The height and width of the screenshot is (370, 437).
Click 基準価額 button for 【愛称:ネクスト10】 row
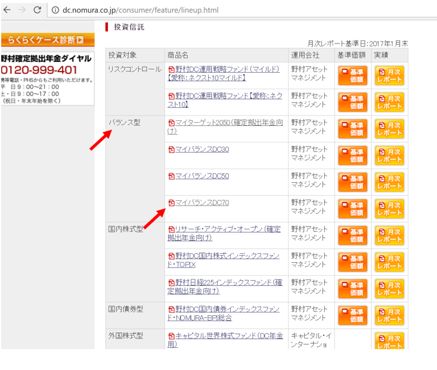[353, 102]
